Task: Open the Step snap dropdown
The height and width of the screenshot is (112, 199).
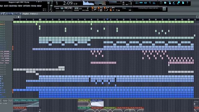Action: (x=127, y=8)
